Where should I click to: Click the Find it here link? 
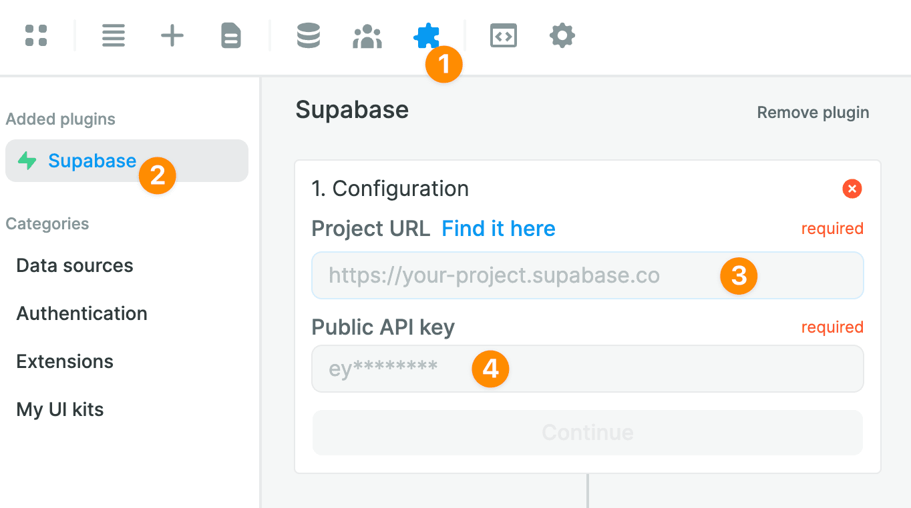(499, 229)
